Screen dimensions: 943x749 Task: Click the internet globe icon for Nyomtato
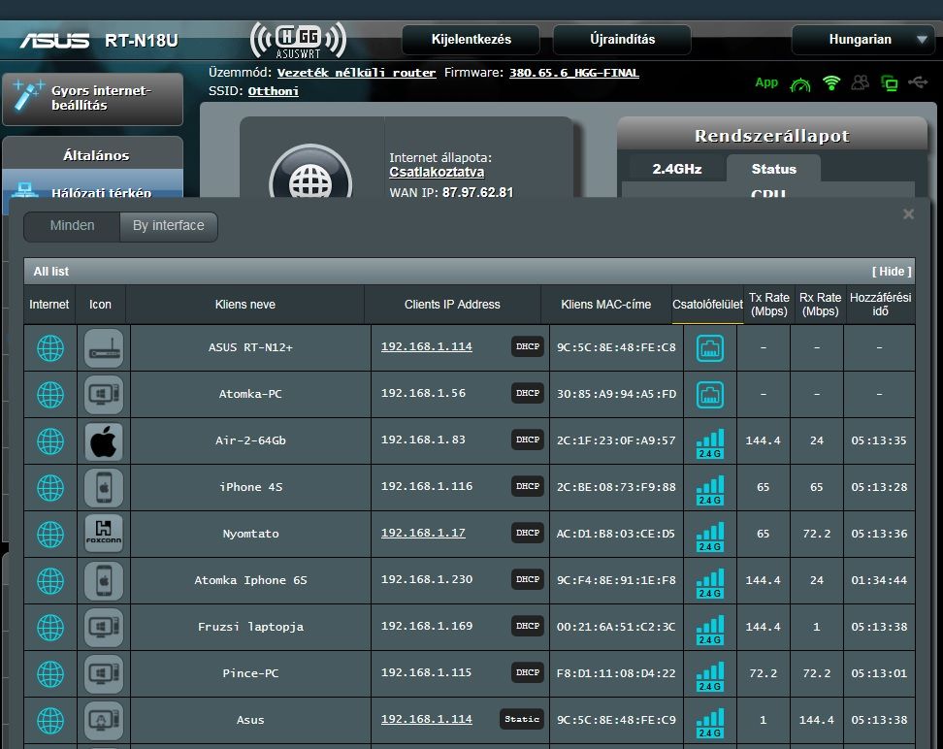[50, 535]
